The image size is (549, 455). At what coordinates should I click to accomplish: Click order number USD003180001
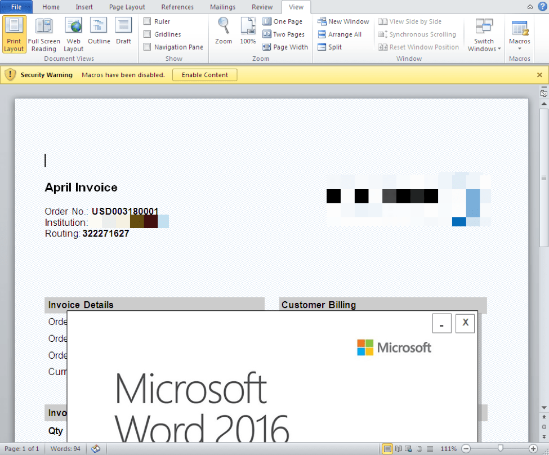(x=125, y=211)
